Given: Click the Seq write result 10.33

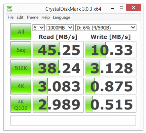Looking at the screenshot, I should 111,50.
